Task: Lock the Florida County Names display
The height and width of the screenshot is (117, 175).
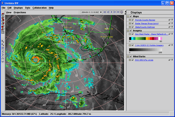Action: [x=169, y=20]
